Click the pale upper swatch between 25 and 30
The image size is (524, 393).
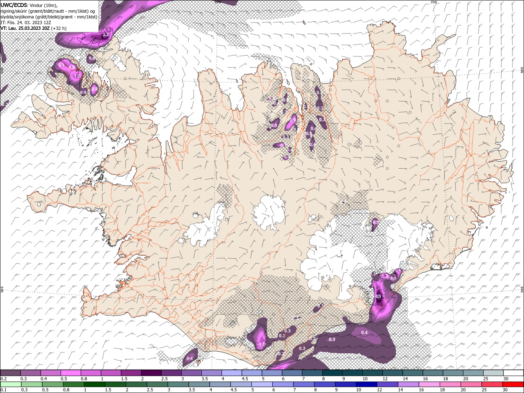(x=493, y=373)
